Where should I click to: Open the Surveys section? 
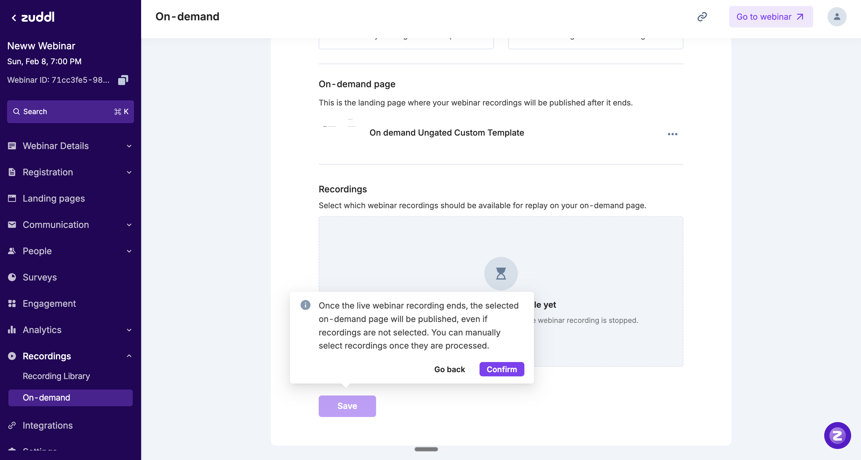(39, 277)
